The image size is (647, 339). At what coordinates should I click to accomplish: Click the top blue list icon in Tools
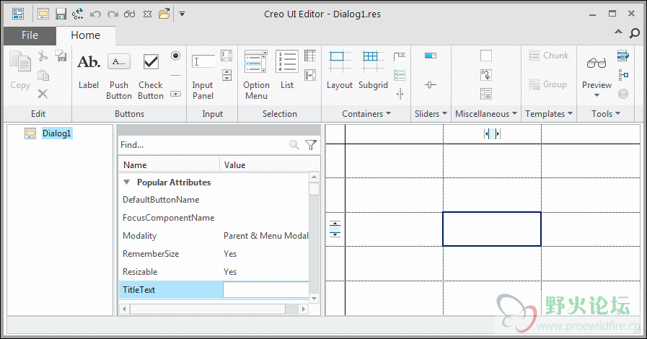[623, 56]
